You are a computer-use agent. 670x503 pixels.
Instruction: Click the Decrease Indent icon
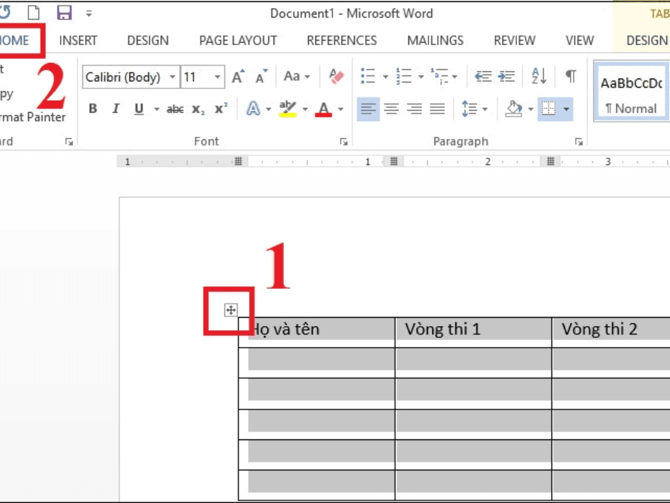pyautogui.click(x=483, y=77)
